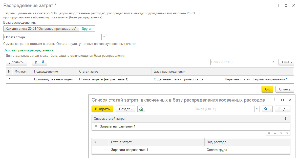
Task: Copy item with green plus document icon
Action: 141,109
